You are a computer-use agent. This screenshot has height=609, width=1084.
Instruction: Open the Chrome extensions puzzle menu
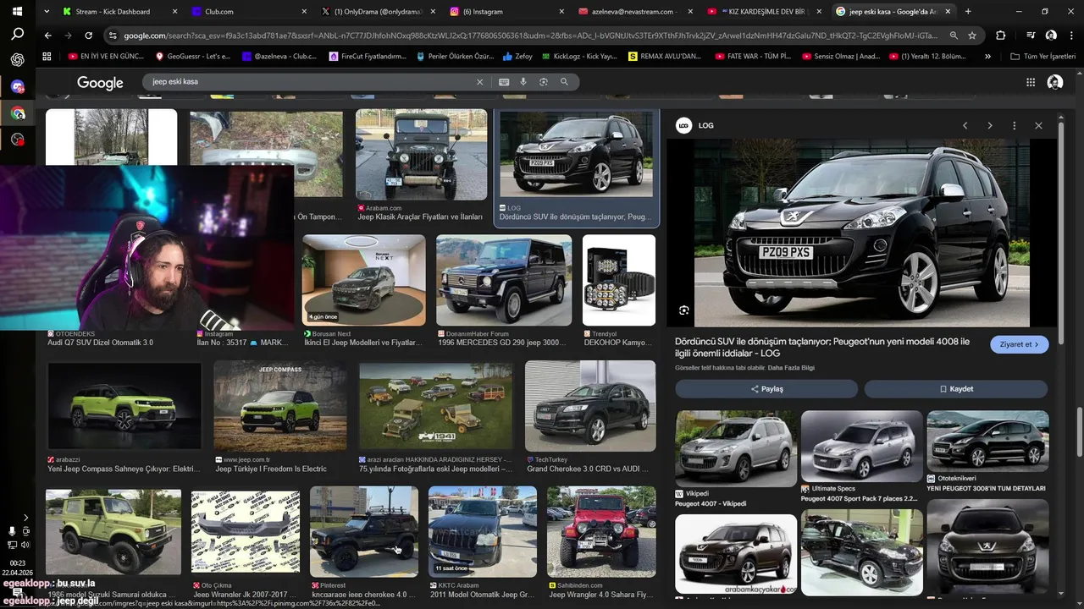(1001, 36)
